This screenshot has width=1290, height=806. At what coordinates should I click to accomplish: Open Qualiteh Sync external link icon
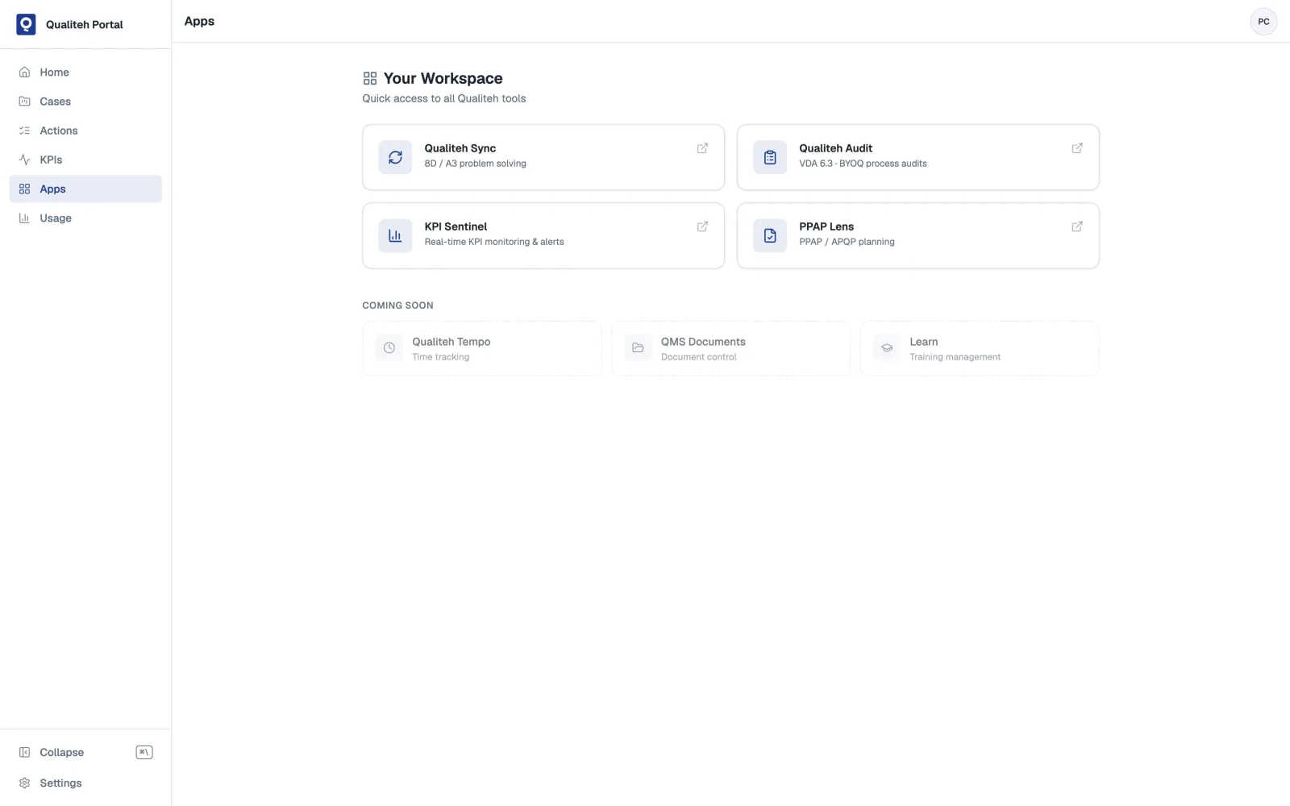pyautogui.click(x=702, y=148)
